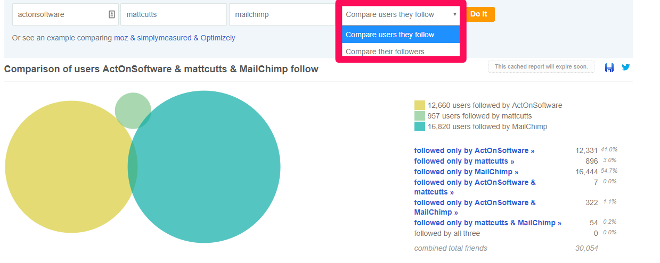Click the actonsoftware username field
This screenshot has width=660, height=263.
[x=65, y=14]
